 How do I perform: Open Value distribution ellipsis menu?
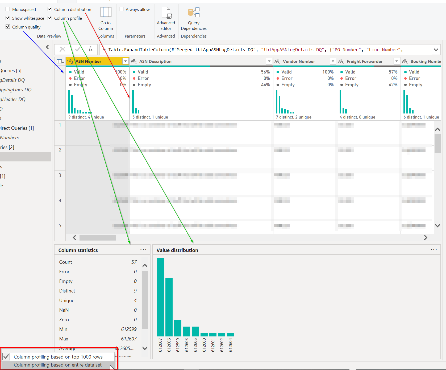[434, 250]
